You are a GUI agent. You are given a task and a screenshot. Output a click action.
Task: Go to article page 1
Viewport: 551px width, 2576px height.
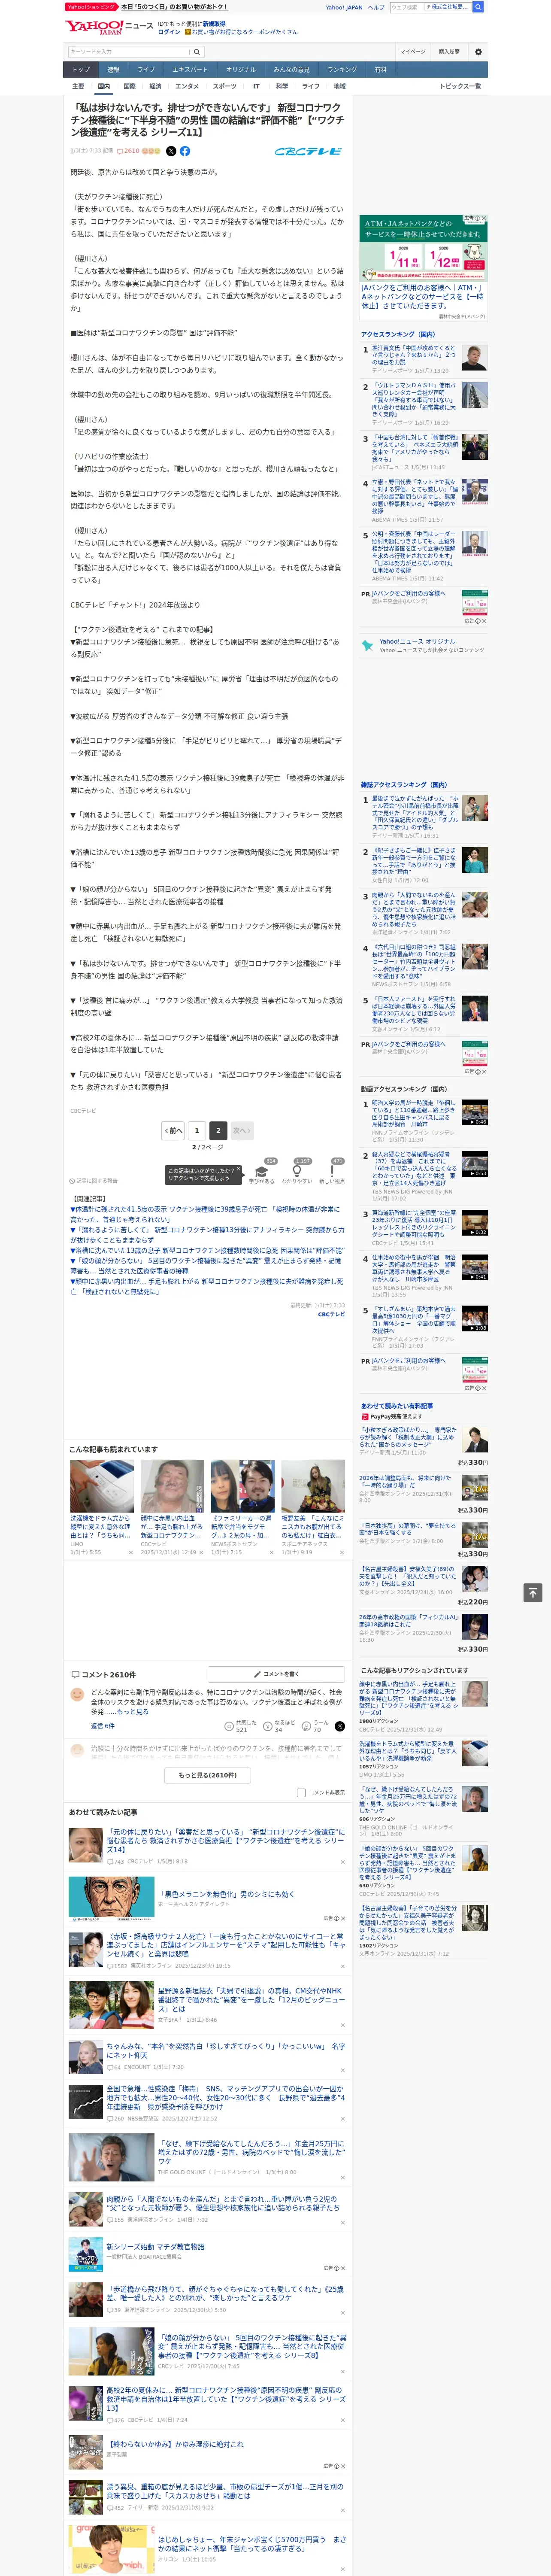coord(197,1131)
